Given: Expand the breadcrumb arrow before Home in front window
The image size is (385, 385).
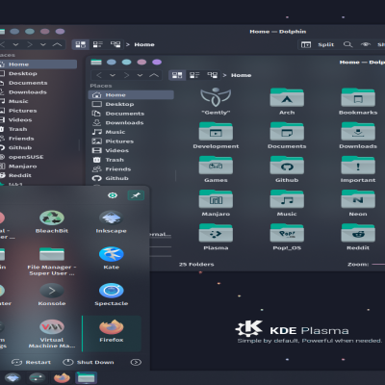Looking at the screenshot, I should pos(224,75).
